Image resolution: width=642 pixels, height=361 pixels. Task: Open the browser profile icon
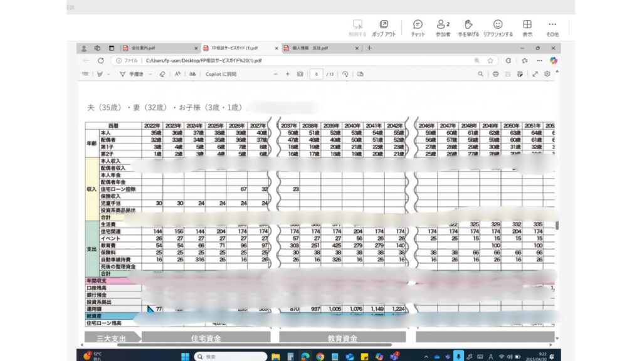coord(84,48)
